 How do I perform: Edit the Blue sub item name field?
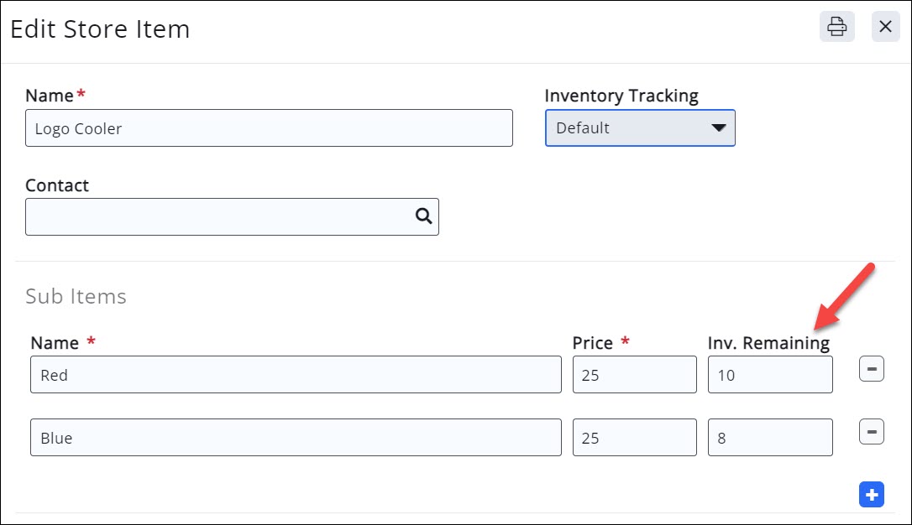click(296, 438)
